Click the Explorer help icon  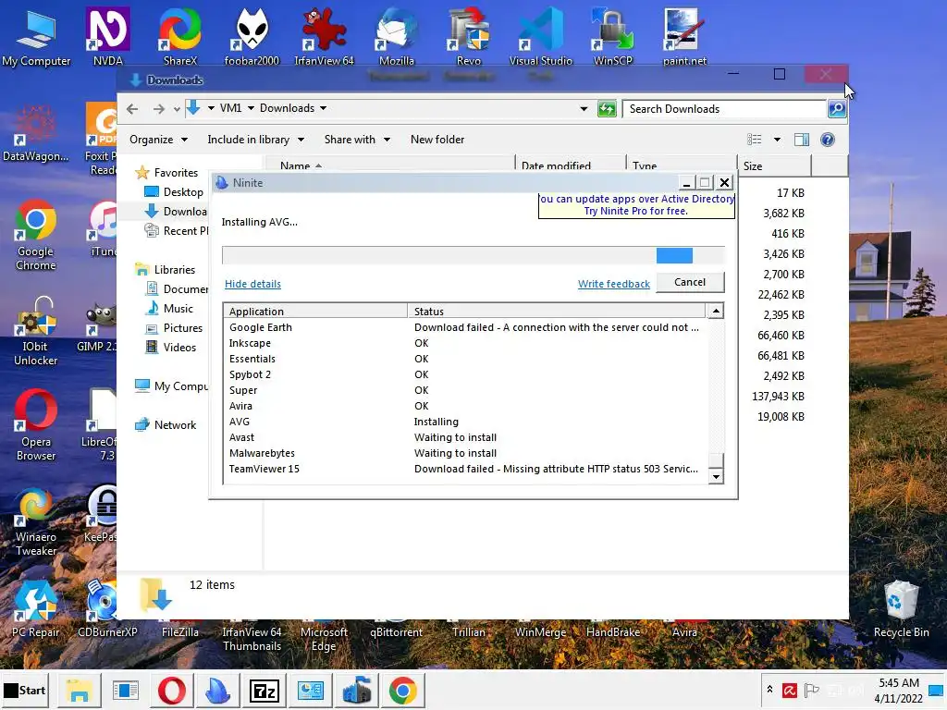pyautogui.click(x=828, y=140)
